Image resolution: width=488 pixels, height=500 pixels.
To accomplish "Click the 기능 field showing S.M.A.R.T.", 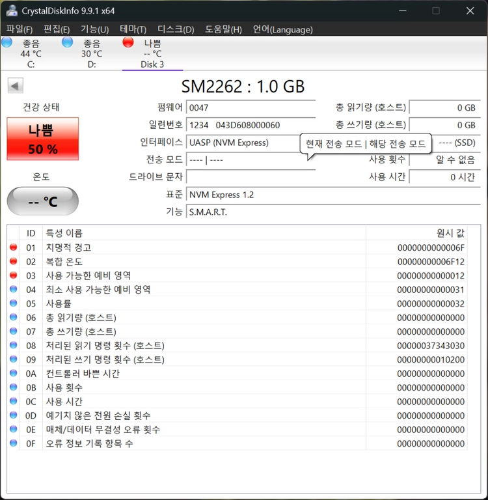I will (x=333, y=212).
